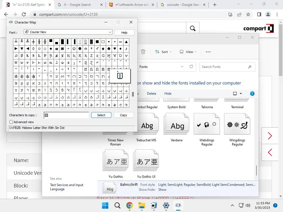Click the refresh icon in Fonts window
Image resolution: width=283 pixels, height=212 pixels.
pyautogui.click(x=191, y=67)
